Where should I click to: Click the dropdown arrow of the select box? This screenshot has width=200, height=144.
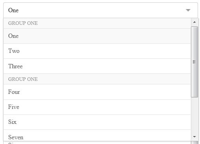tap(188, 10)
